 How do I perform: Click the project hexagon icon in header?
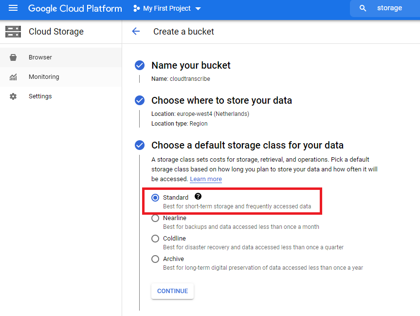[136, 9]
